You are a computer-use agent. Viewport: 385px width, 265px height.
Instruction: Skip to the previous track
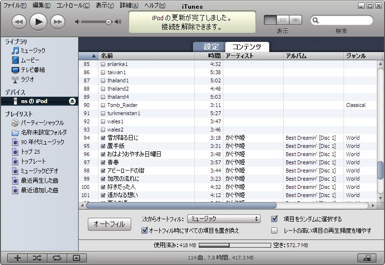pyautogui.click(x=19, y=22)
